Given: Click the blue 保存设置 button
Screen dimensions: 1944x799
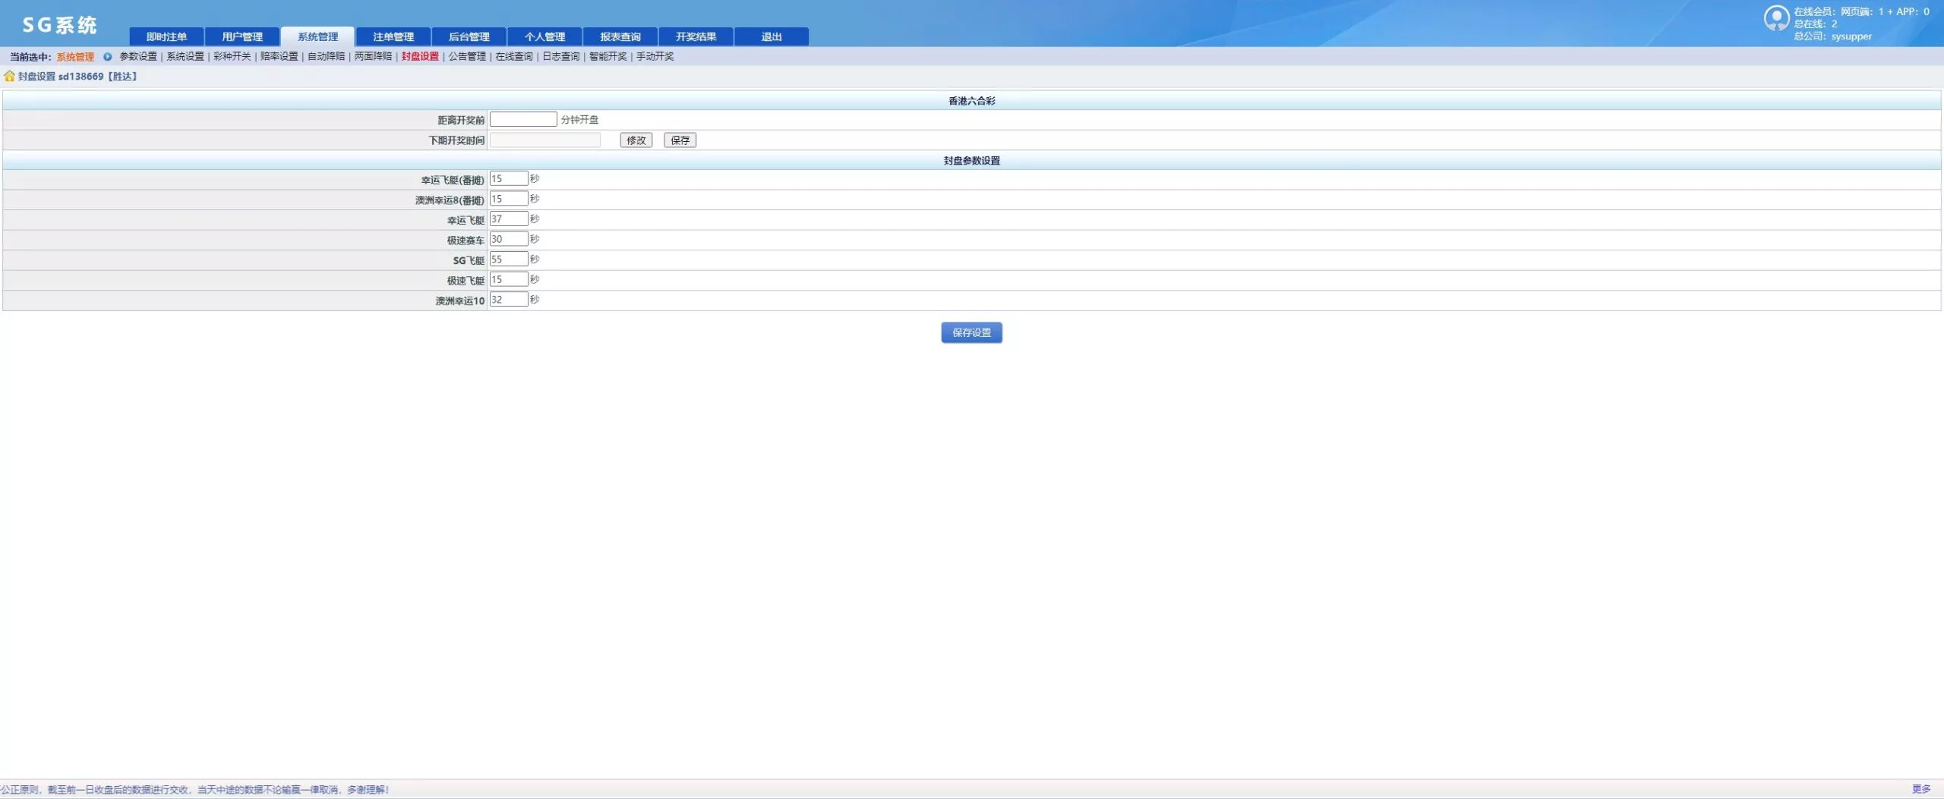Looking at the screenshot, I should (x=972, y=332).
